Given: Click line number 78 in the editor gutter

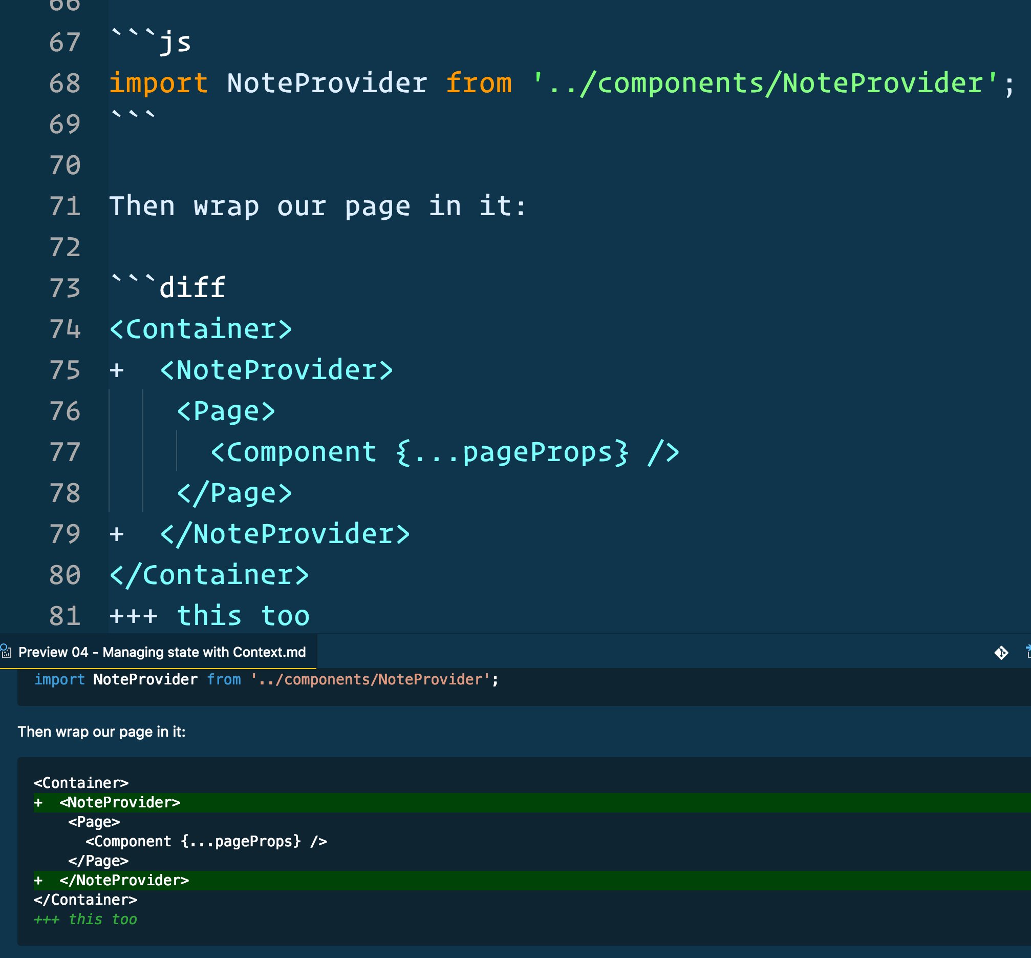Looking at the screenshot, I should [x=65, y=492].
